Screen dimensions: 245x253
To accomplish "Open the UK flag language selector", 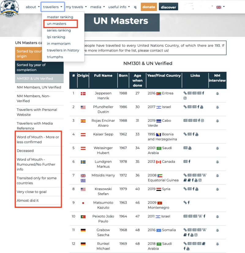I will (220, 7).
